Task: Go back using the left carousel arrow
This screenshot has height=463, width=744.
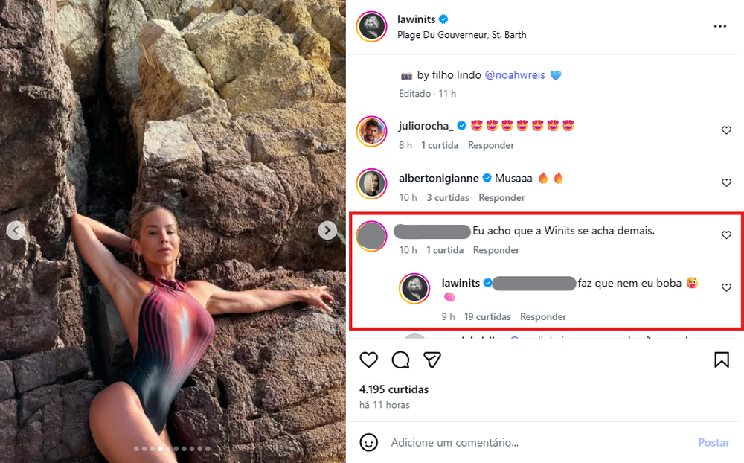Action: (16, 231)
